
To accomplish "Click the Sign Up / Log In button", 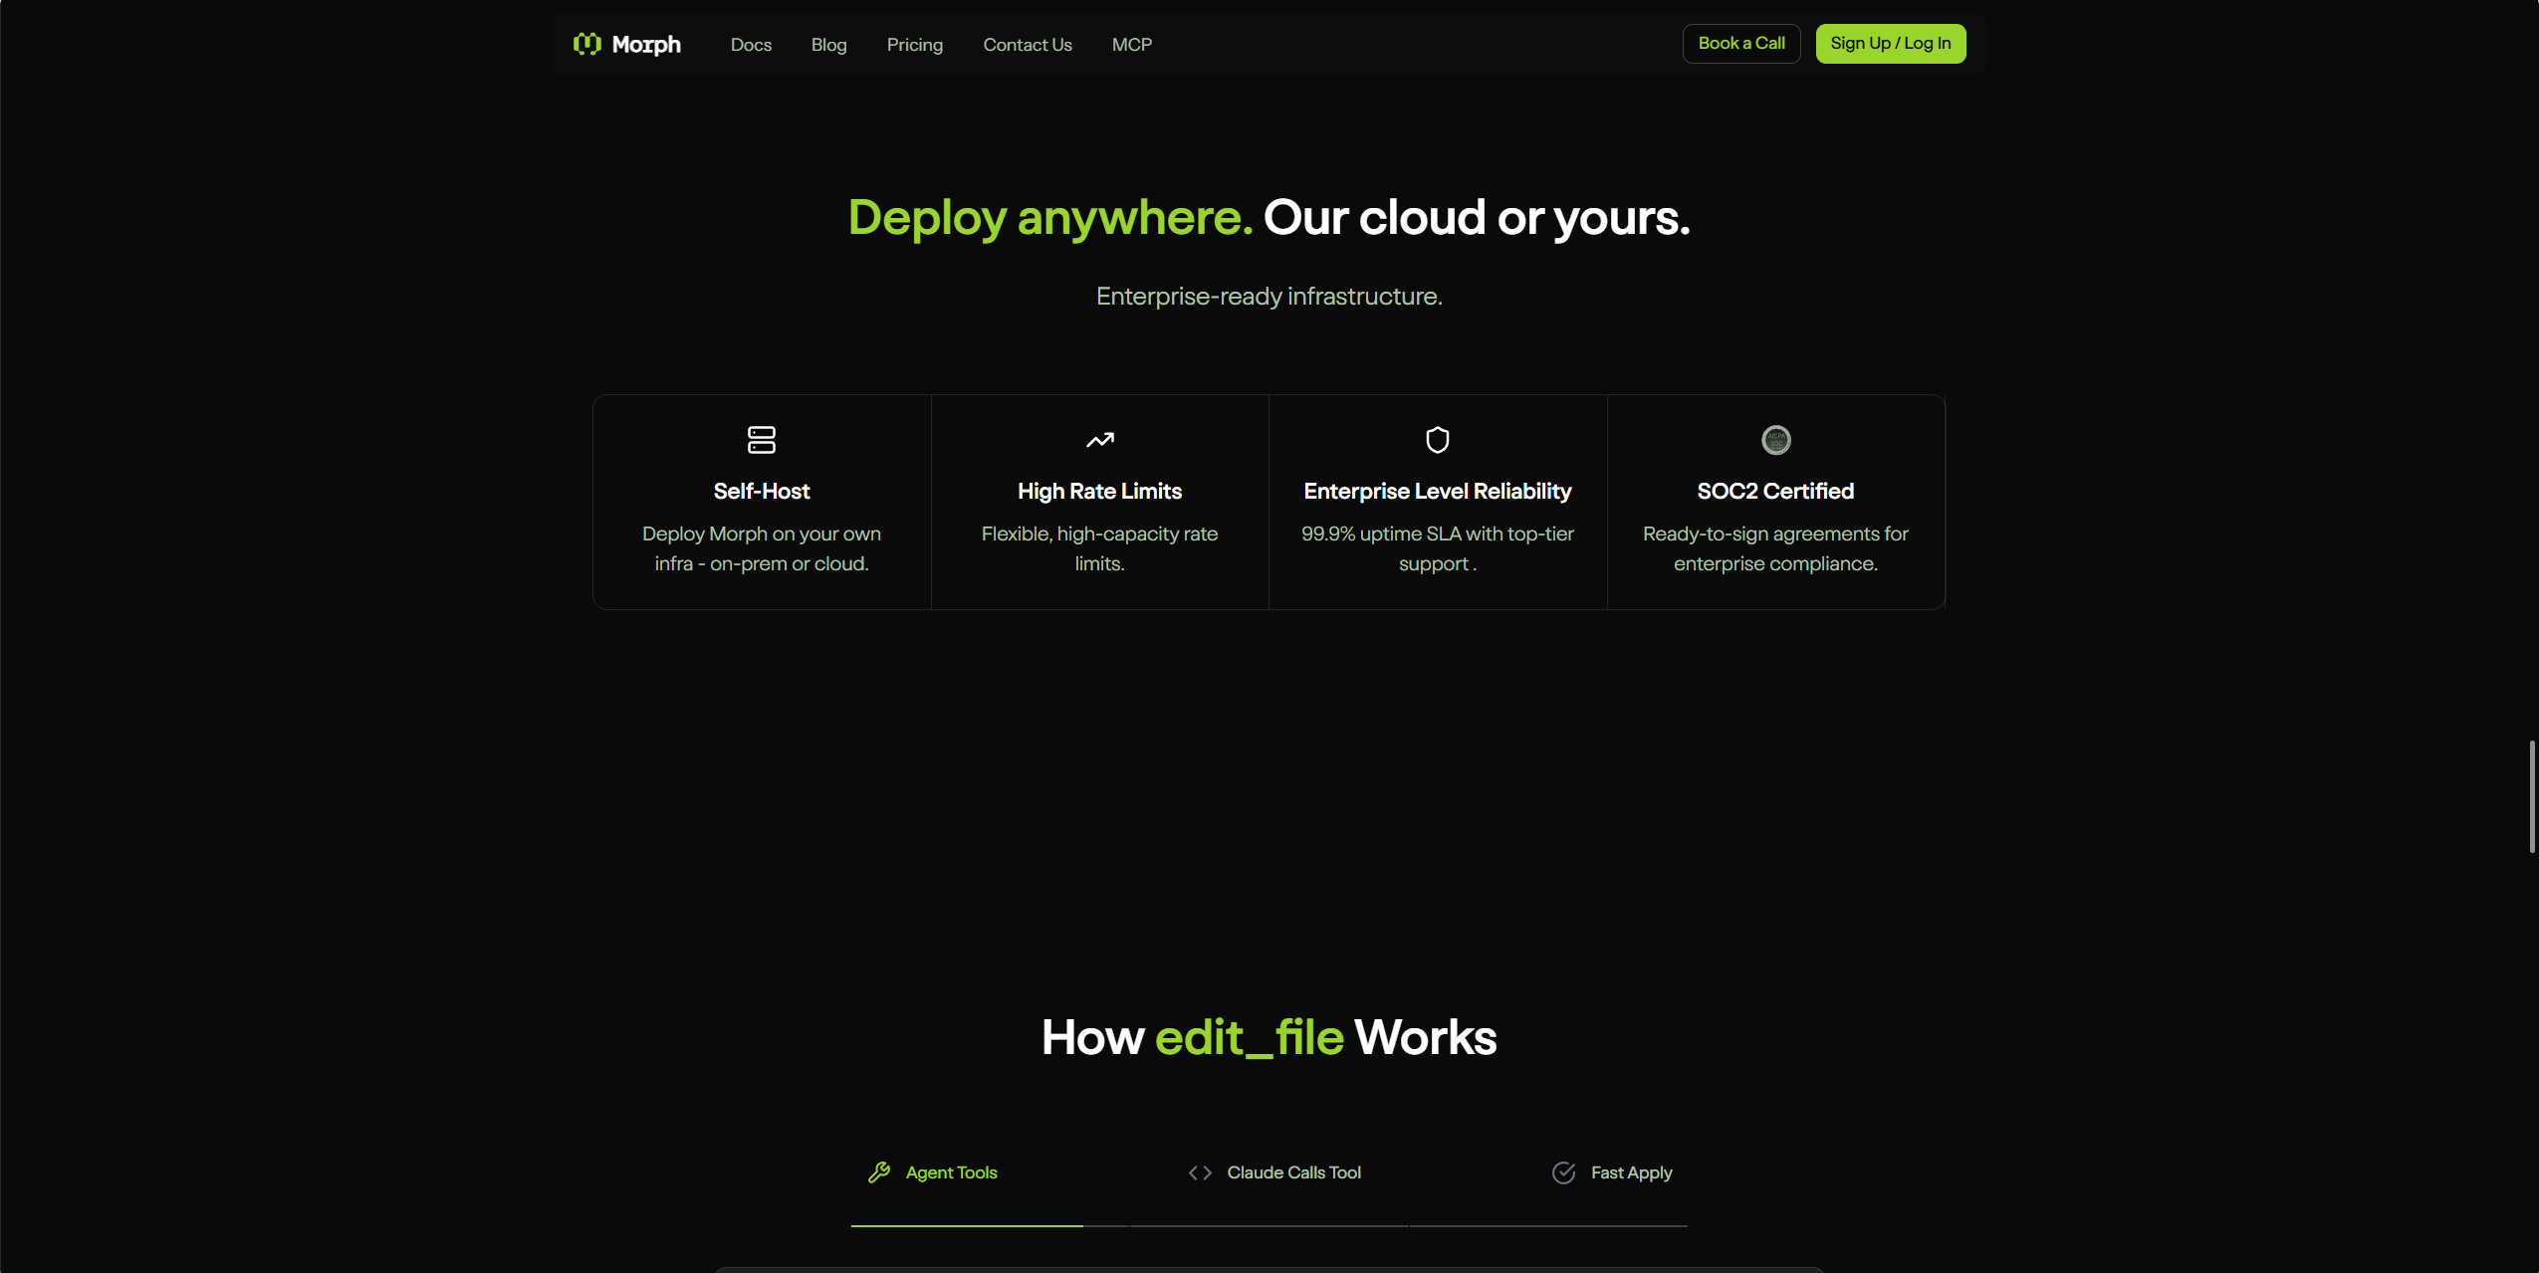I will click(x=1891, y=44).
